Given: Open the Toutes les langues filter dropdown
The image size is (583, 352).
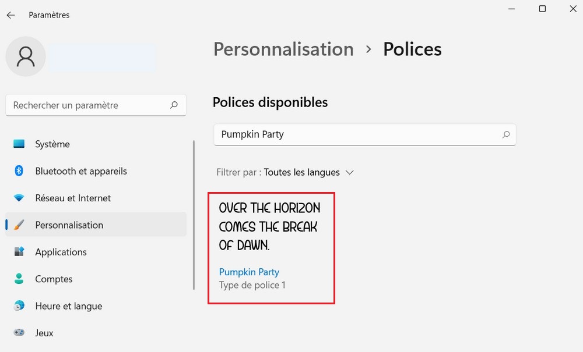Looking at the screenshot, I should [x=308, y=172].
